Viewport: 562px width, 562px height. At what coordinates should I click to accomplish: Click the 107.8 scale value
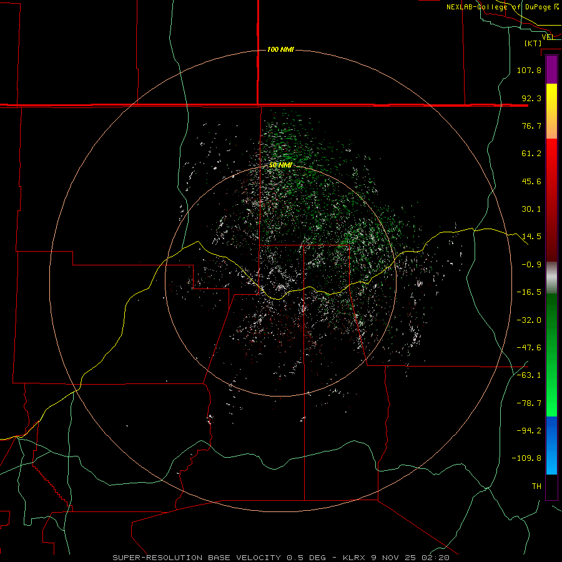click(529, 70)
